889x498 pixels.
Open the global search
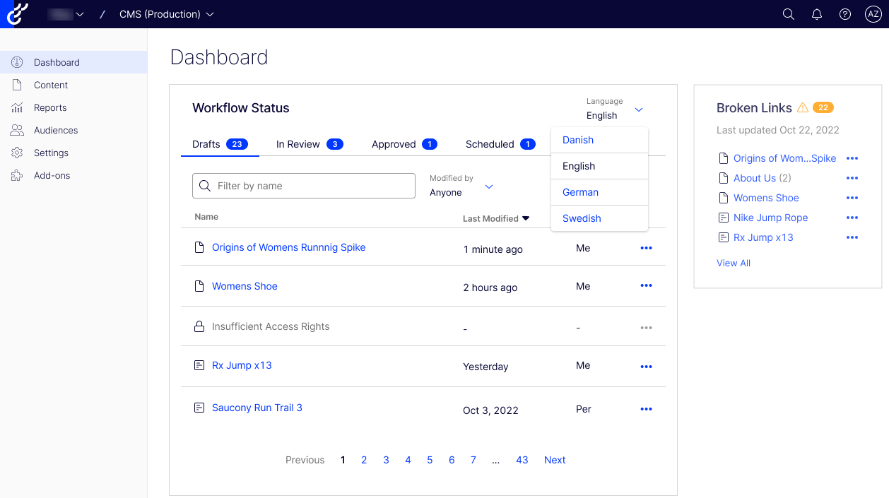pyautogui.click(x=788, y=13)
